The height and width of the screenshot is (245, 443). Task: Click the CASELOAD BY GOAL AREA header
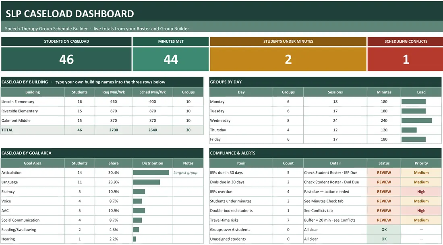(102, 153)
